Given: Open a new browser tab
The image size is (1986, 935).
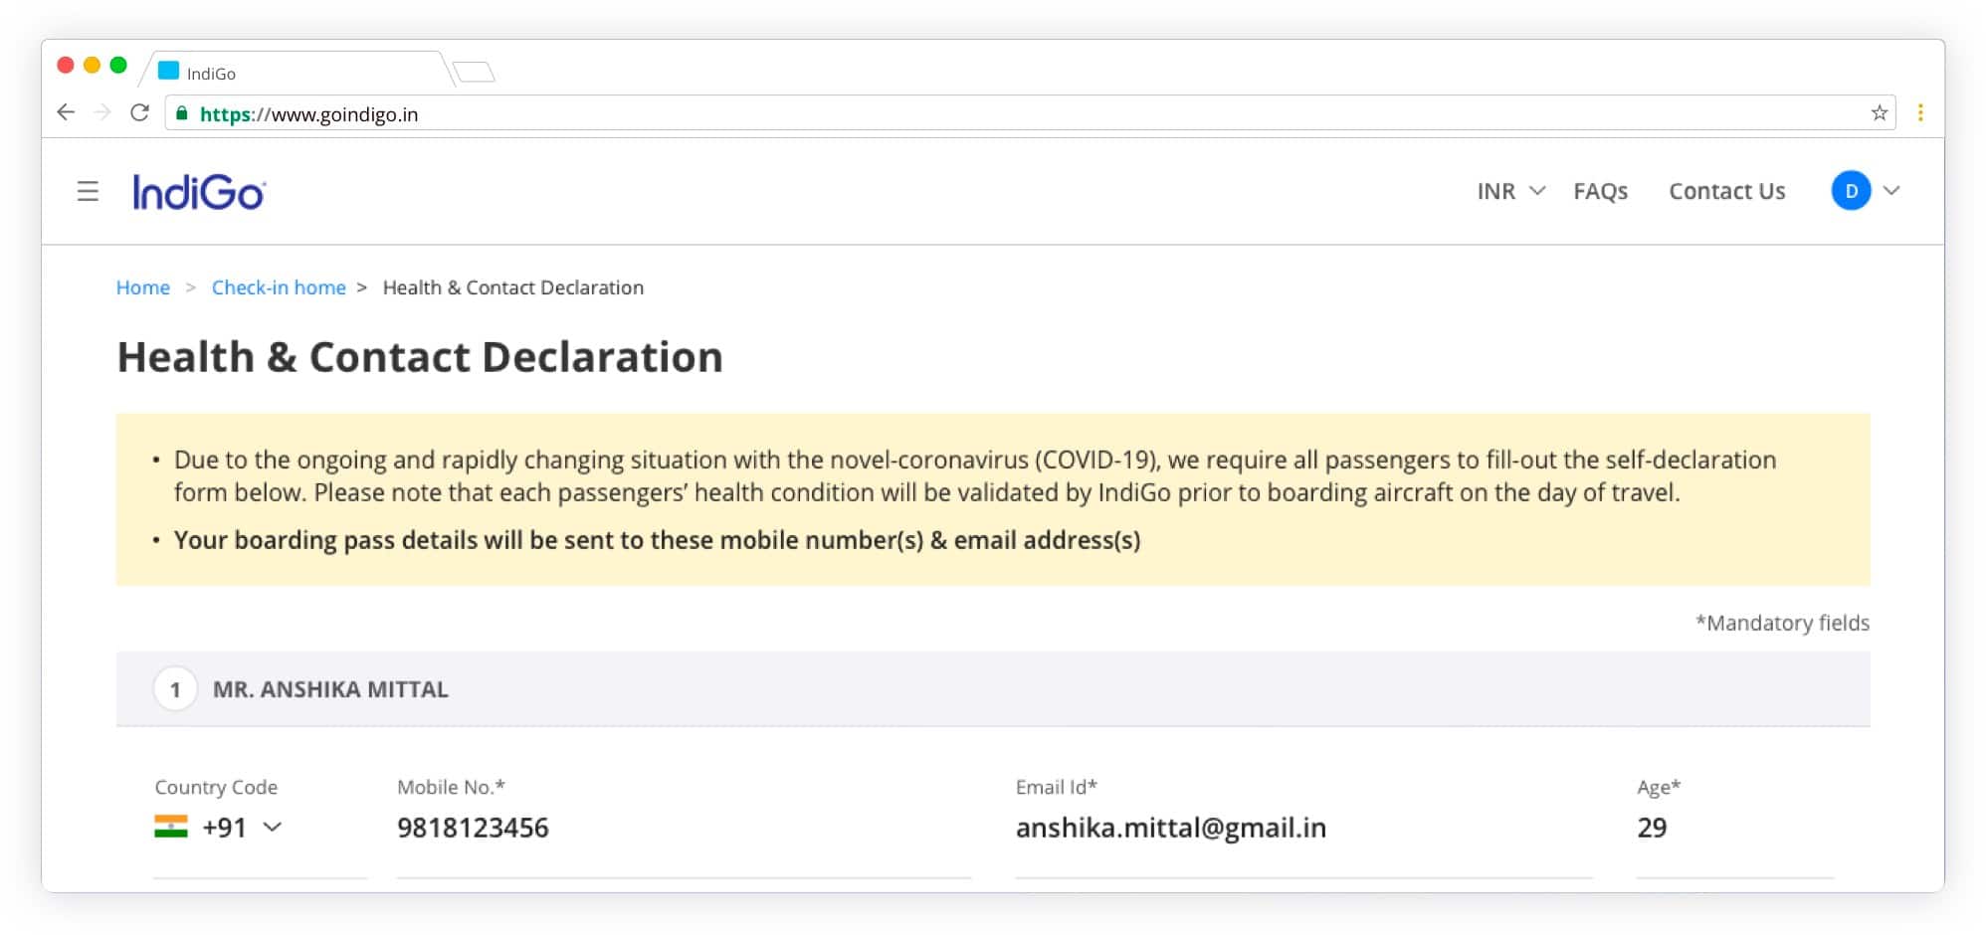Looking at the screenshot, I should coord(474,72).
